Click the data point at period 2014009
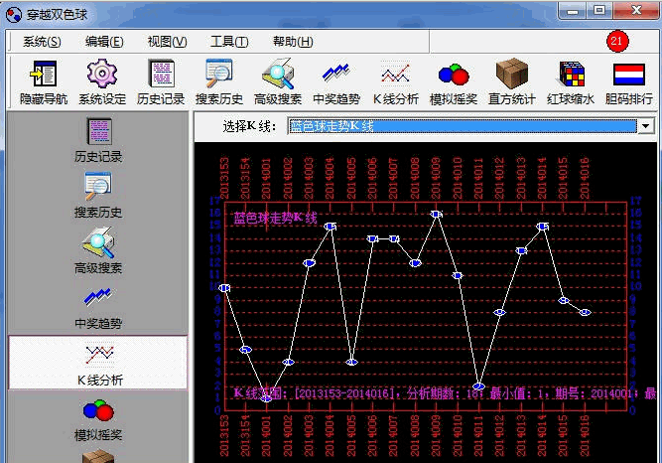Viewport: 662px width, 463px height. 437,215
